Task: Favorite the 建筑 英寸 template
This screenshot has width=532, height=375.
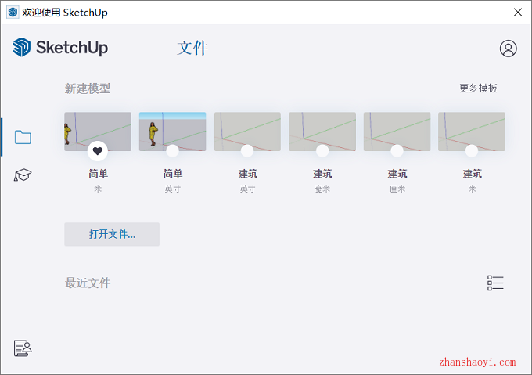Action: click(x=247, y=151)
